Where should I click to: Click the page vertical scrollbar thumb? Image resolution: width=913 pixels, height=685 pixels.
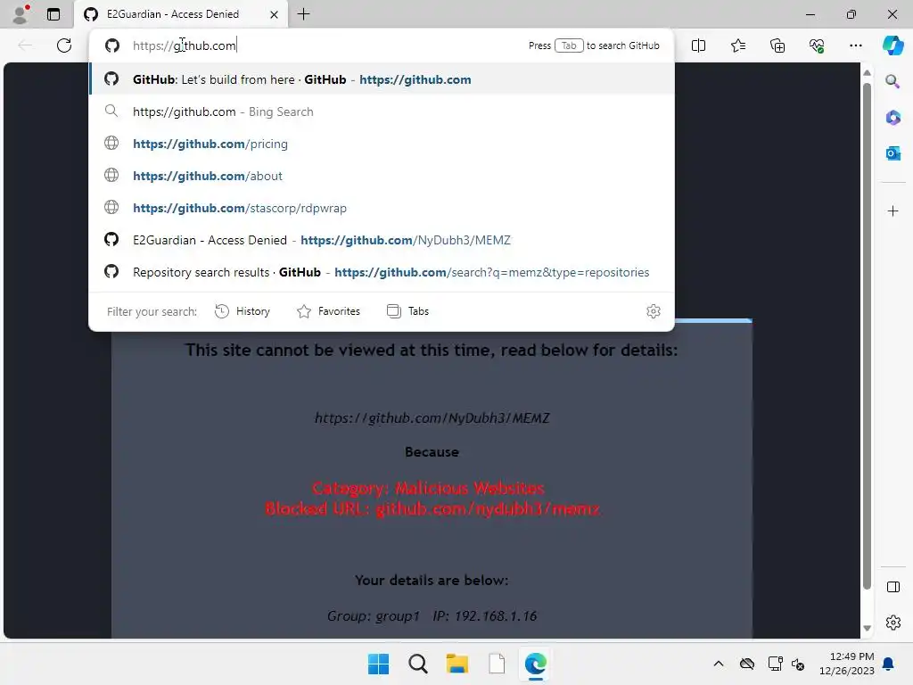[867, 336]
